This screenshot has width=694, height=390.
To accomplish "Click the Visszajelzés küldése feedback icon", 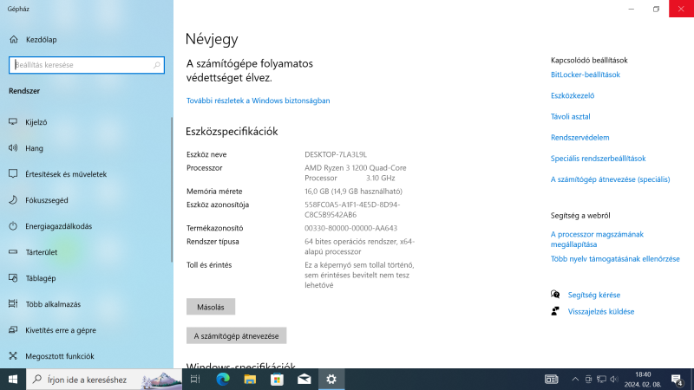I will [555, 311].
